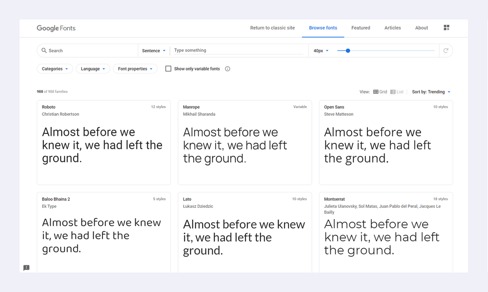
Task: Click the 988 of 988 families count
Action: pyautogui.click(x=52, y=91)
